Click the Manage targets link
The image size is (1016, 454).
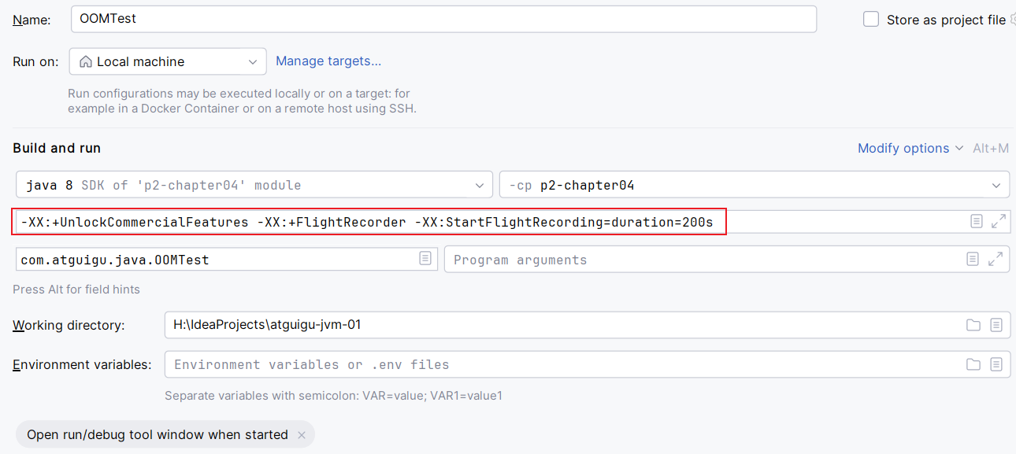(x=328, y=61)
